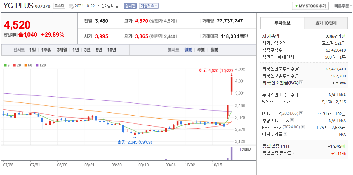This screenshot has height=175, width=353.
Task: Switch to 주봉 candlestick chart
Action: coord(201,50)
